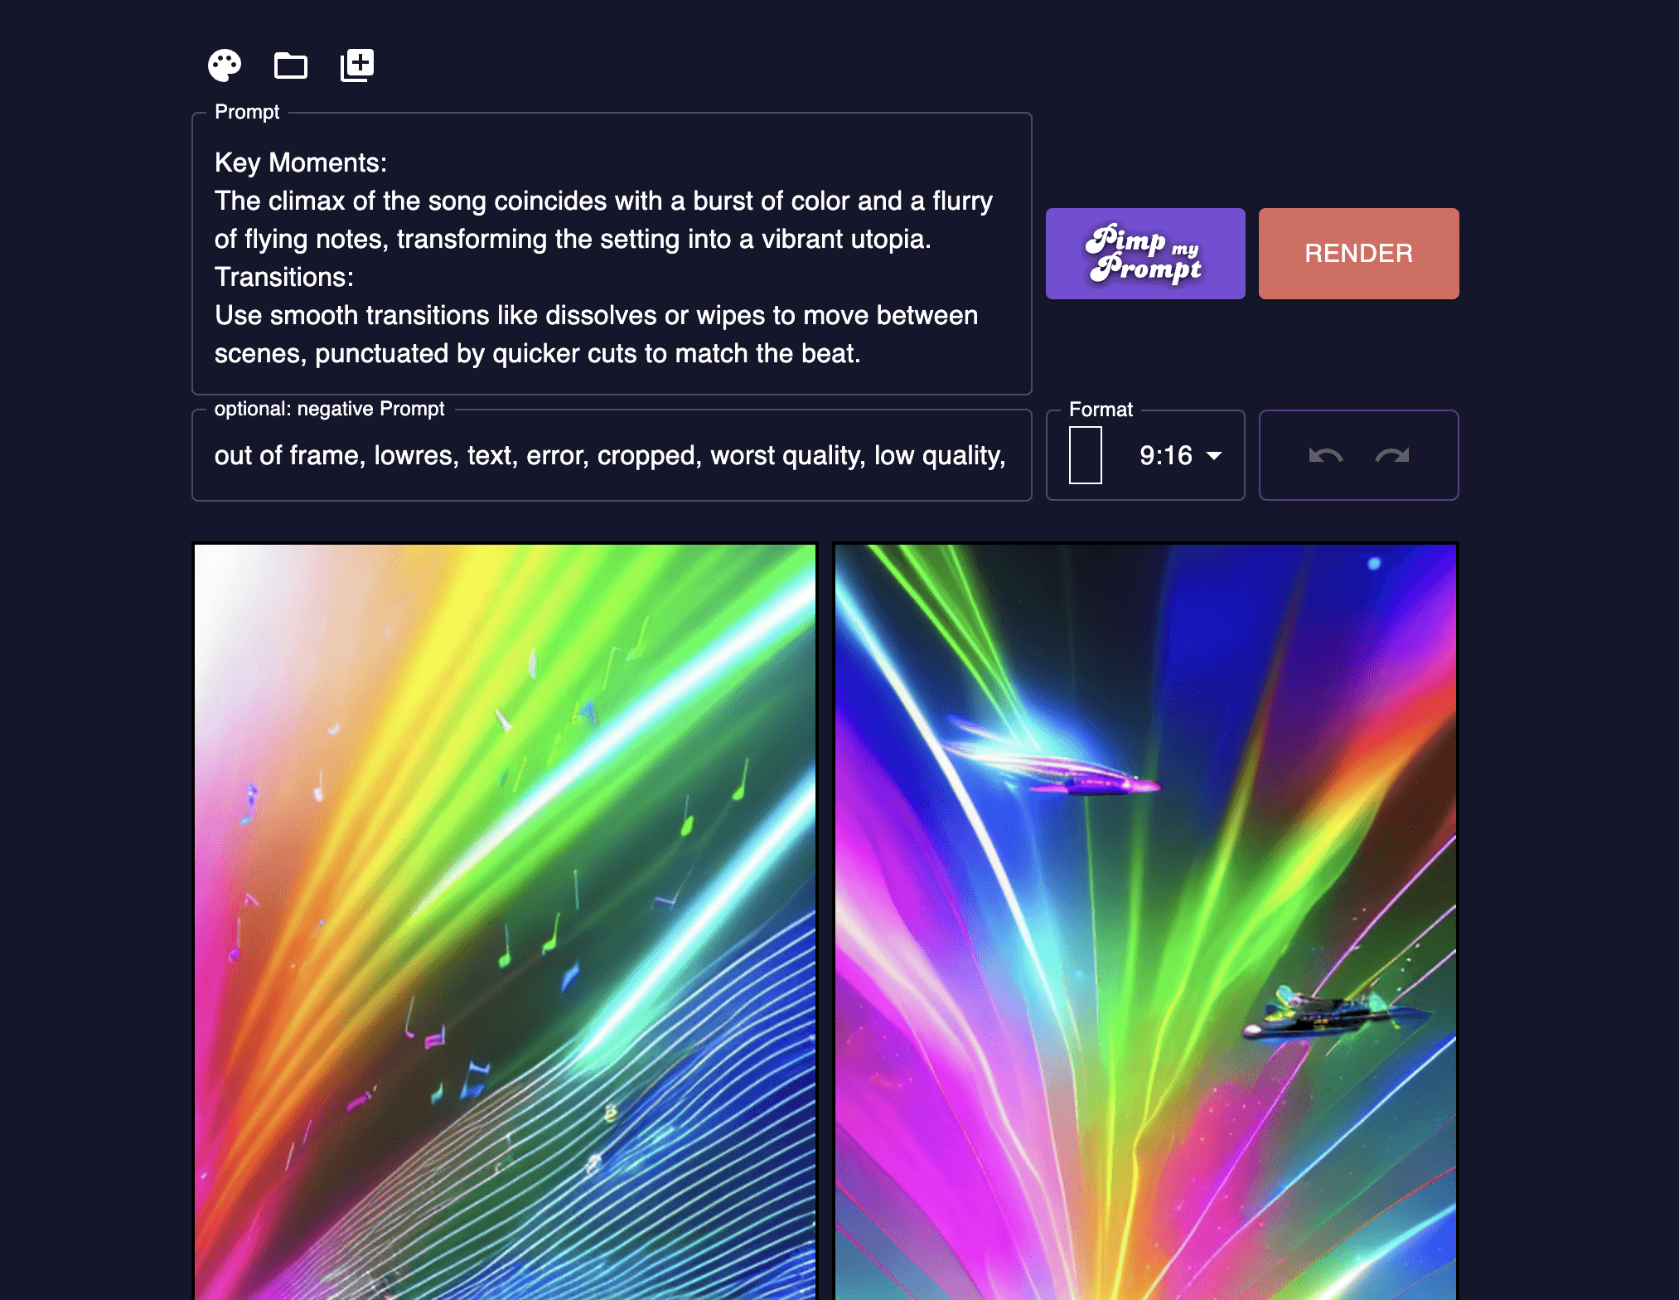Screen dimensions: 1679x1300
Task: Click the RENDER button
Action: 1359,254
